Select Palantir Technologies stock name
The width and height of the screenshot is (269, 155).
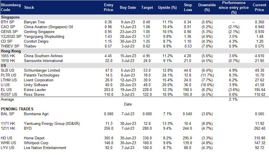coord(42,75)
